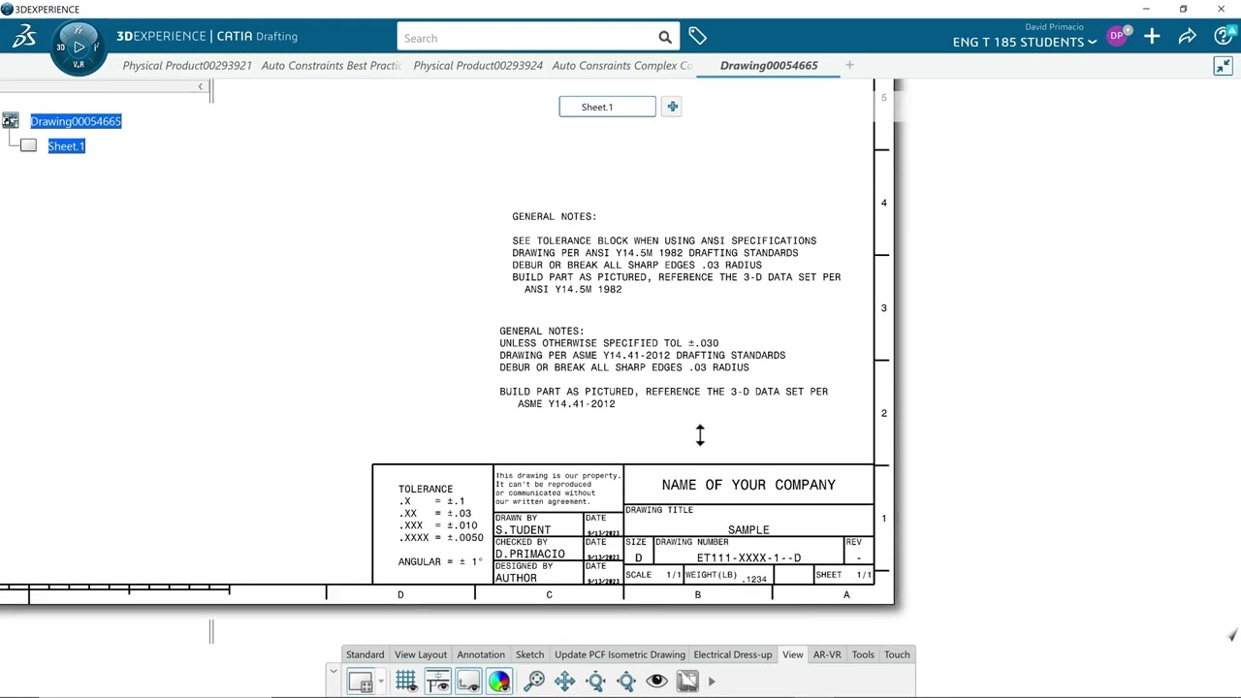
Task: Switch to Physical Product00293924 tab
Action: (x=478, y=65)
